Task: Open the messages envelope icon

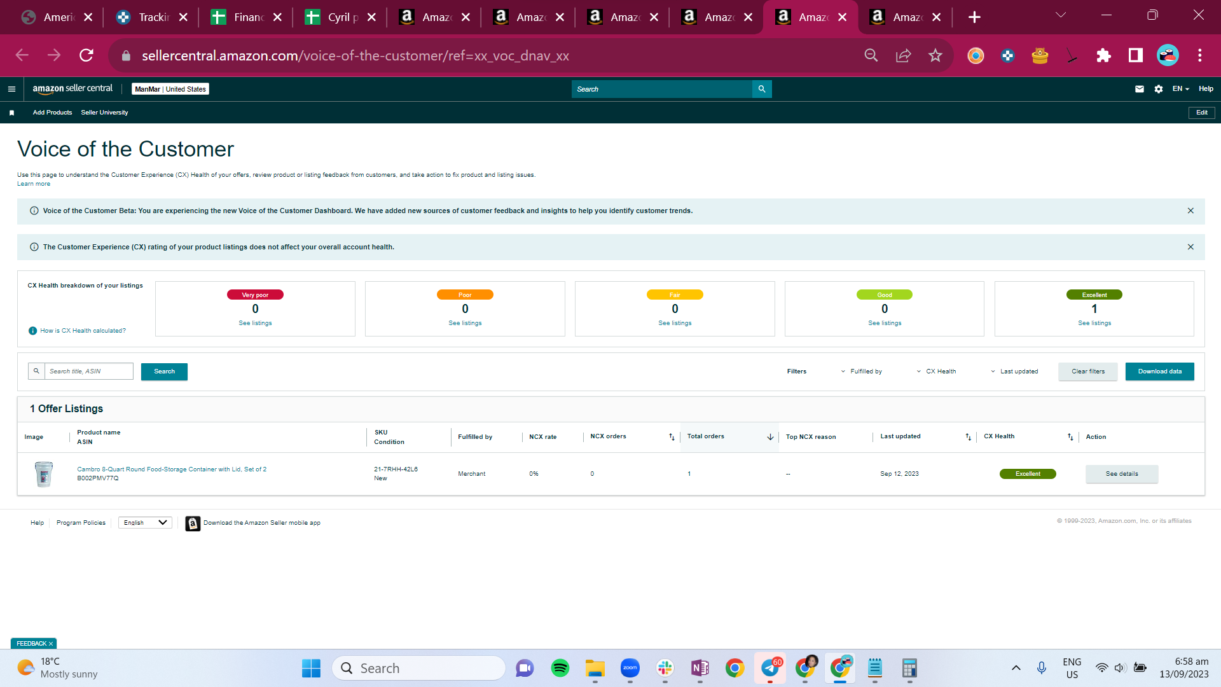Action: [x=1140, y=89]
